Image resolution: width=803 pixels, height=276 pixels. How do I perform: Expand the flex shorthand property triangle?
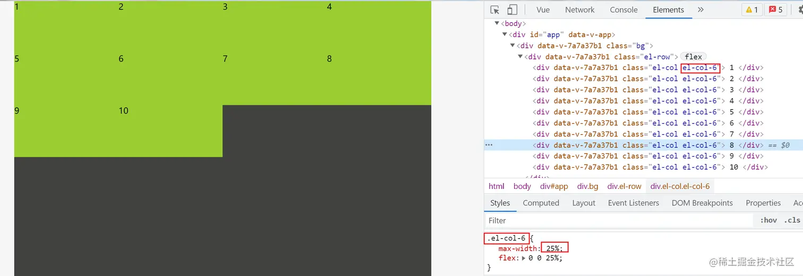point(524,258)
